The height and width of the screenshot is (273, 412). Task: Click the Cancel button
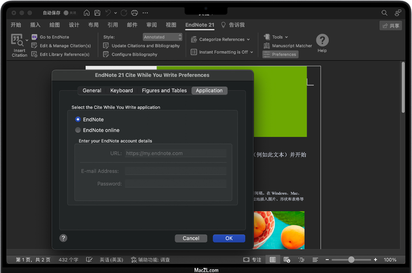(x=191, y=238)
